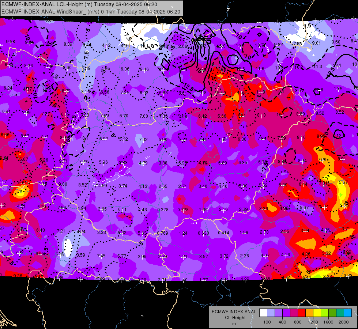358x329 pixels.
Task: Click the grid value 9.00
Action: click(63, 184)
